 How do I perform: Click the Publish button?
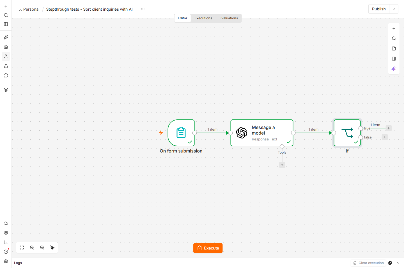pos(379,9)
